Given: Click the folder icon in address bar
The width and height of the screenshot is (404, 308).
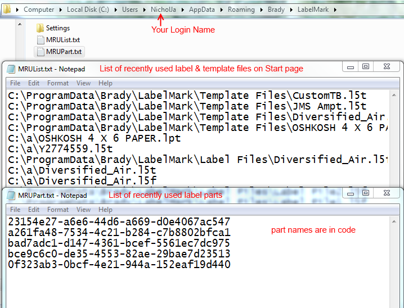Looking at the screenshot, I should pos(7,10).
